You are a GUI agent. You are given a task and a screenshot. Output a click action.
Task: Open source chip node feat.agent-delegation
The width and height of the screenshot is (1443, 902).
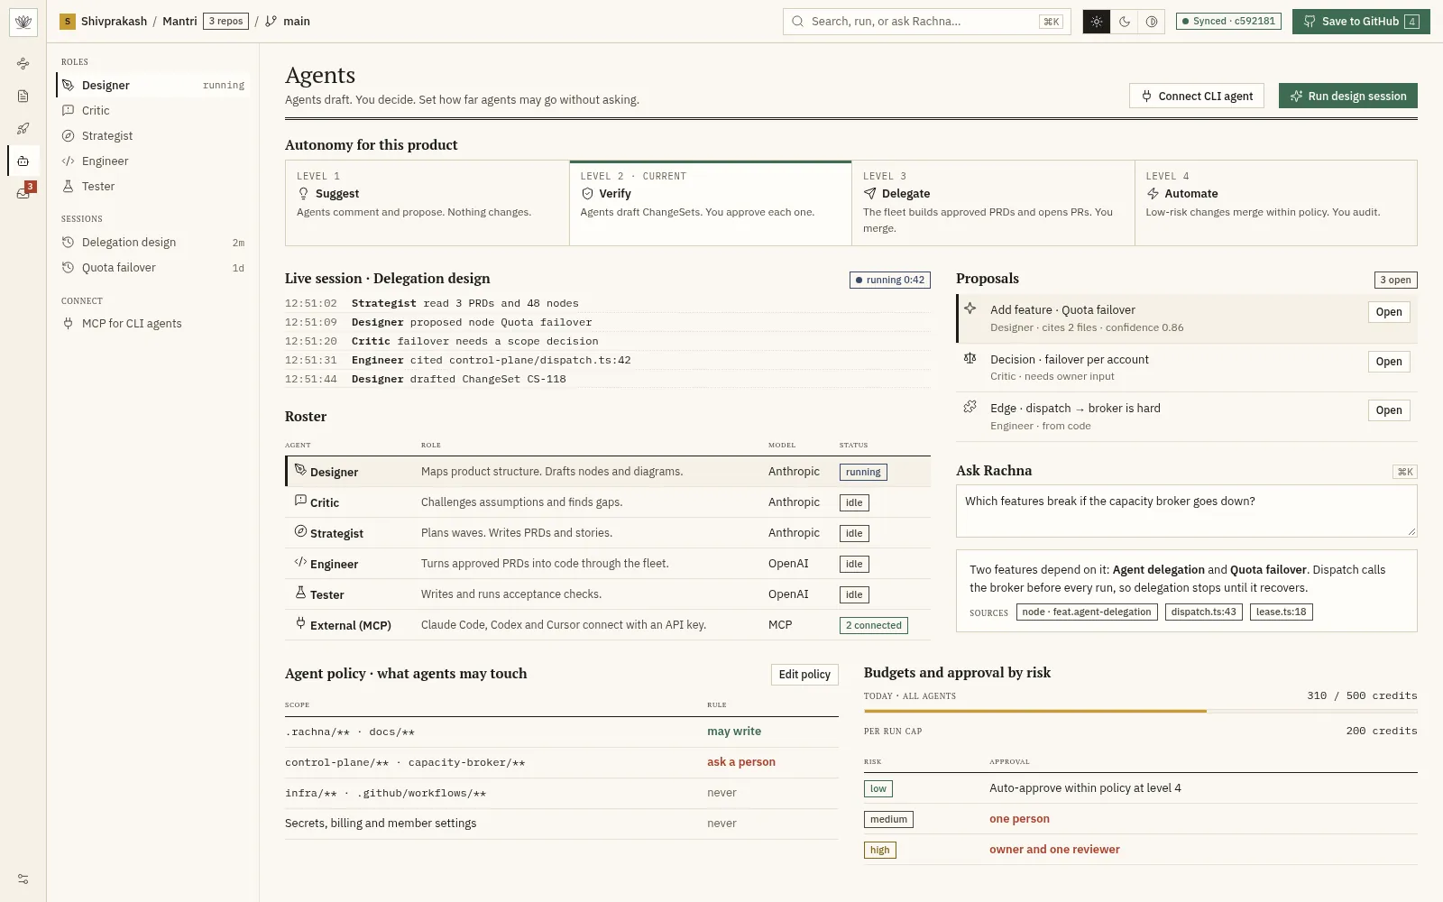coord(1088,612)
